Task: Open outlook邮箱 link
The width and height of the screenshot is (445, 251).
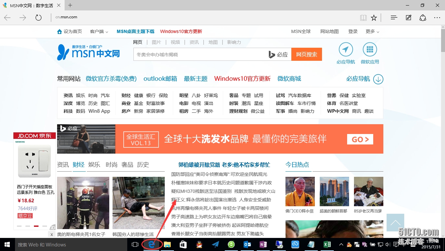Action: [x=160, y=79]
